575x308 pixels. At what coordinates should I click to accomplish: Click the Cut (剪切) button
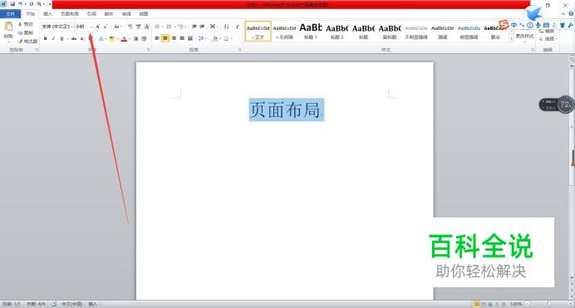tap(26, 24)
